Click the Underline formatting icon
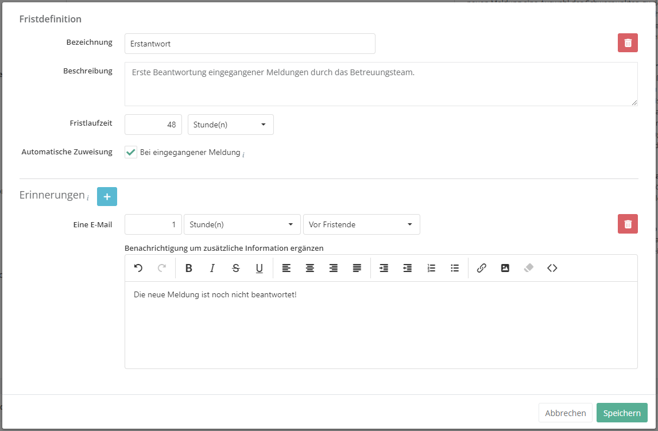 point(259,268)
